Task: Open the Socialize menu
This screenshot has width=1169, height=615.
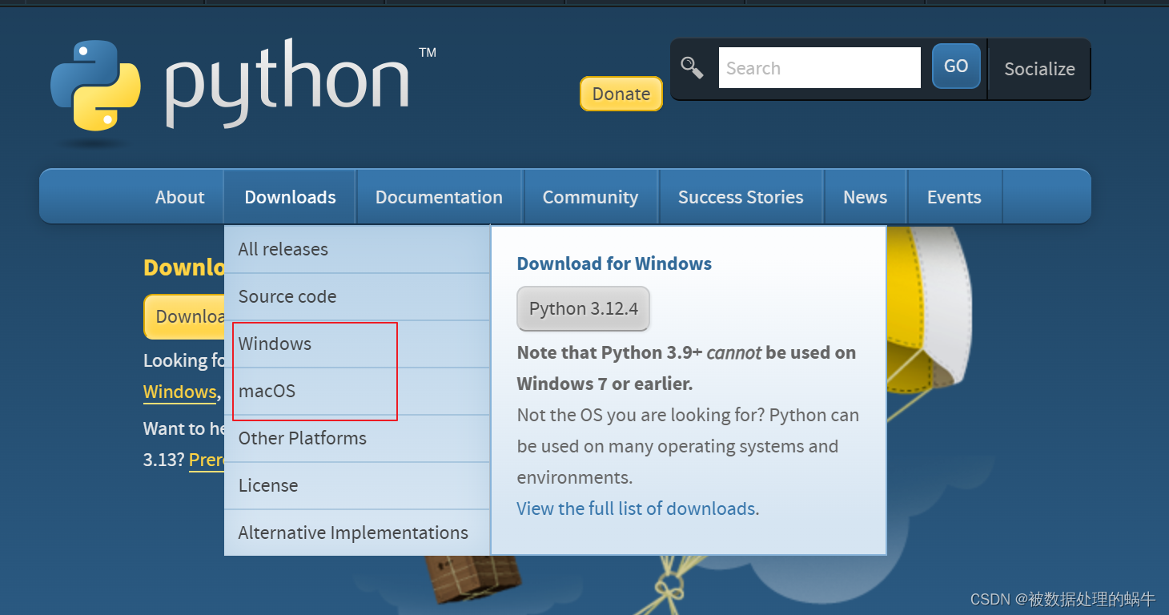Action: coord(1039,69)
